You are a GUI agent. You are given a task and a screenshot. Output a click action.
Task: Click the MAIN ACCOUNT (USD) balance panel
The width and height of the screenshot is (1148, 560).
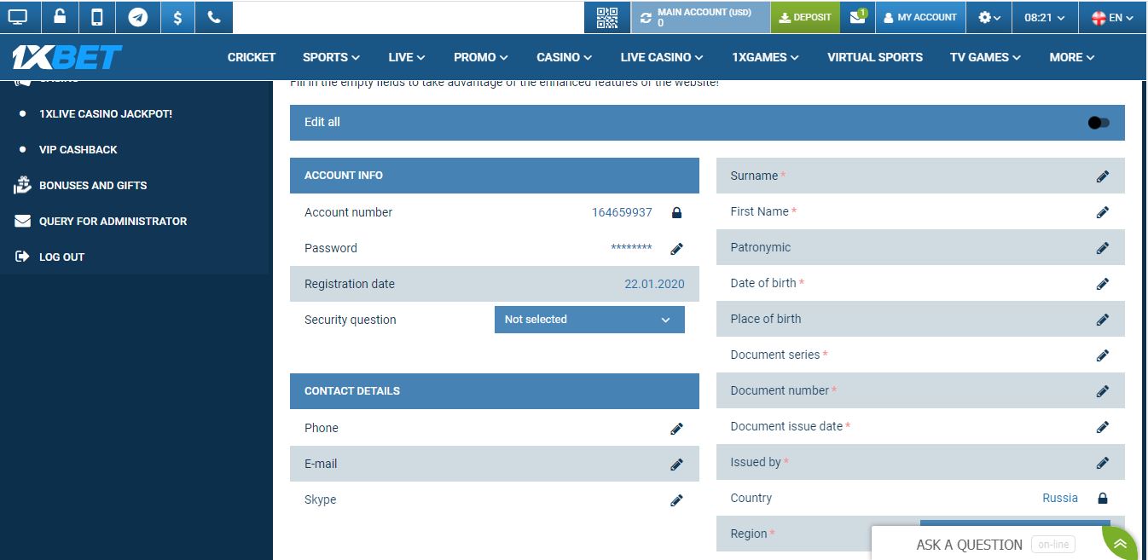point(700,17)
